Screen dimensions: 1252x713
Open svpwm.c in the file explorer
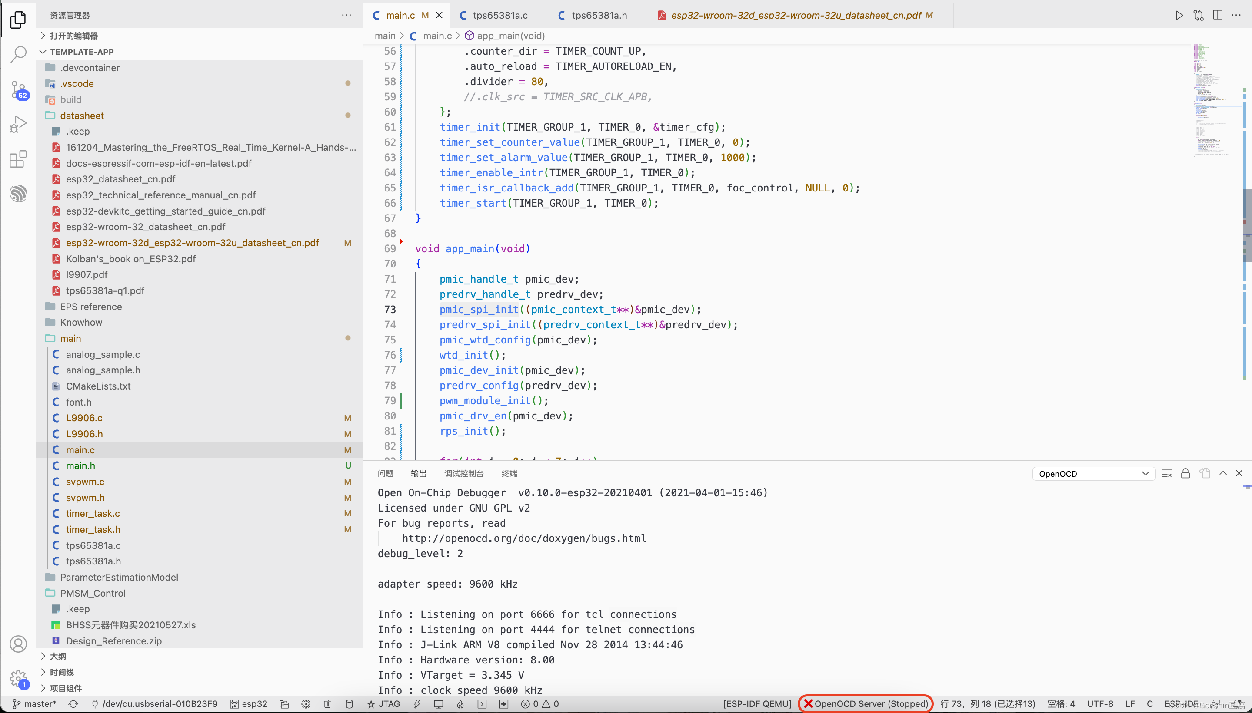click(x=85, y=482)
